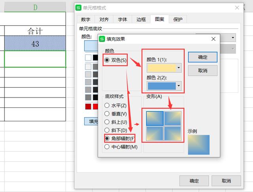Click the blue 颜色 2 swatch
The height and width of the screenshot is (192, 253).
coord(162,86)
